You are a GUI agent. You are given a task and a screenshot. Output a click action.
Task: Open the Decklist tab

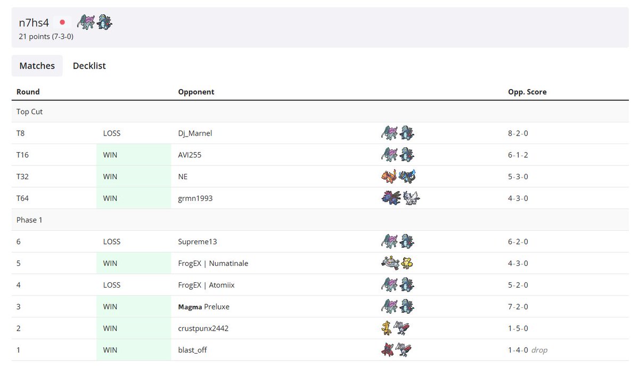coord(89,66)
